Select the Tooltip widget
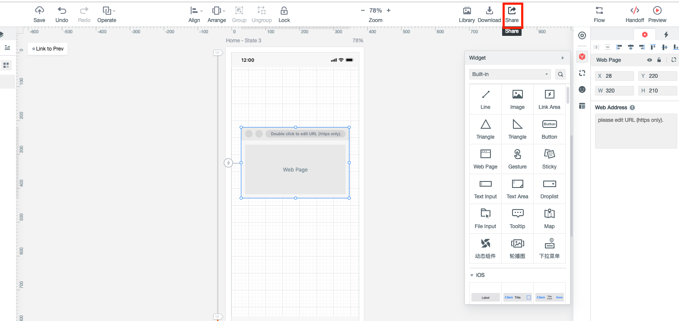 [x=518, y=219]
